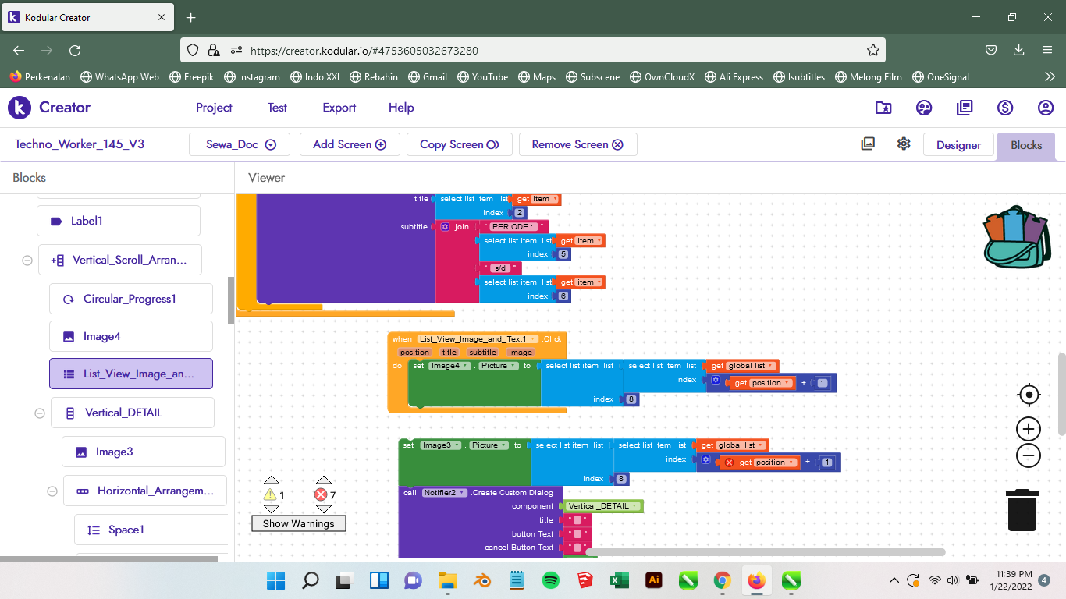The image size is (1066, 599).
Task: Select Circular_Progress1 in the blocks tree
Action: coord(130,299)
